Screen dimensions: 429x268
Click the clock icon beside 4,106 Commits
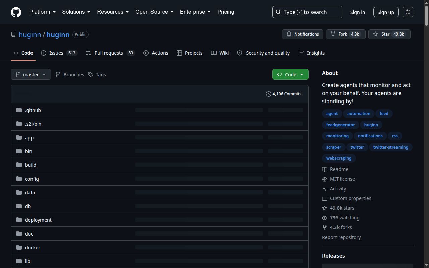coord(268,94)
